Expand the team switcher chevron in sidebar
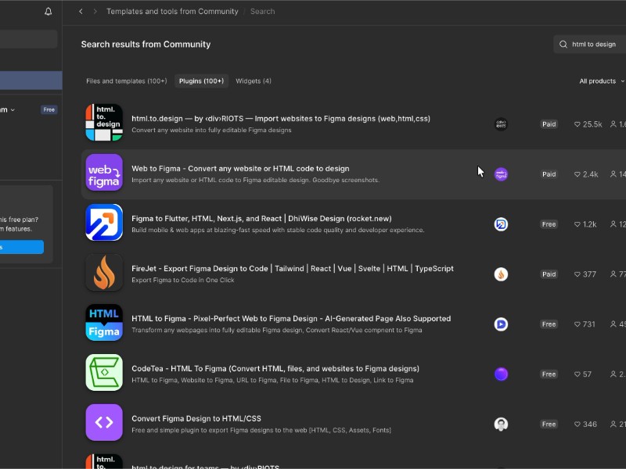Screen dimensions: 626x469 tap(13, 110)
